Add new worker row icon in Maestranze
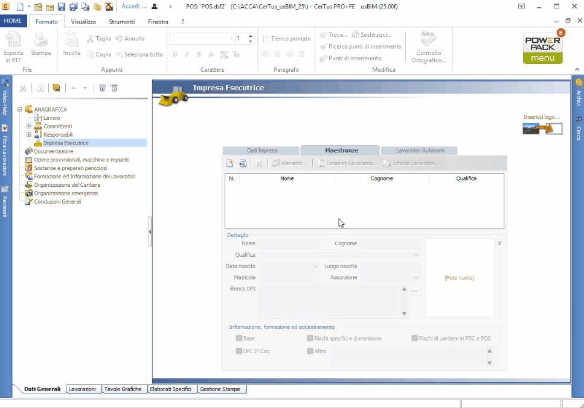This screenshot has width=584, height=408. 230,163
